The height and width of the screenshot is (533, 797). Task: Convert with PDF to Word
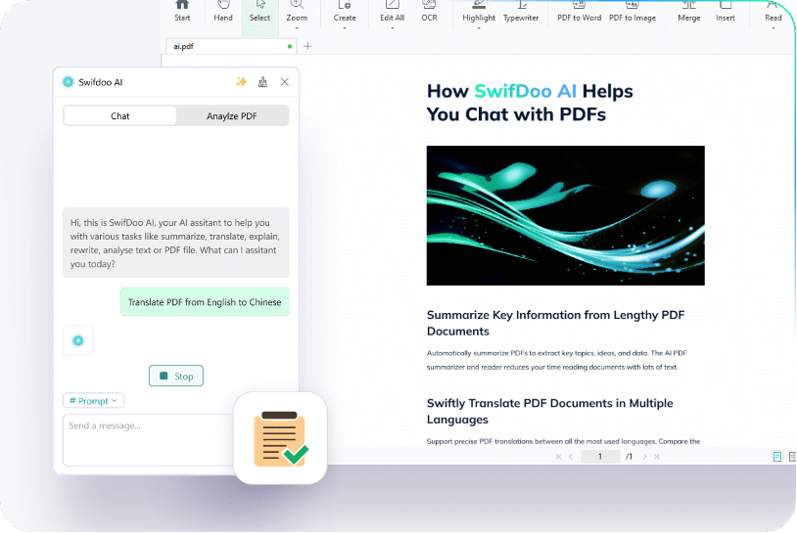click(579, 12)
